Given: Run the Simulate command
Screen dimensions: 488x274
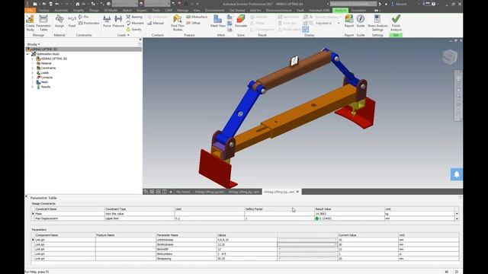Looking at the screenshot, I should pos(241,21).
